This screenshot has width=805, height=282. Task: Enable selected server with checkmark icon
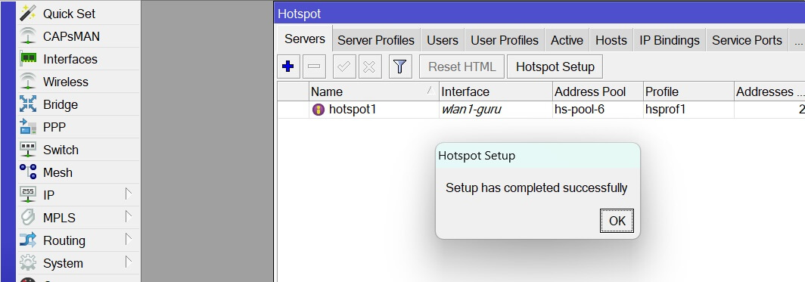click(x=344, y=67)
